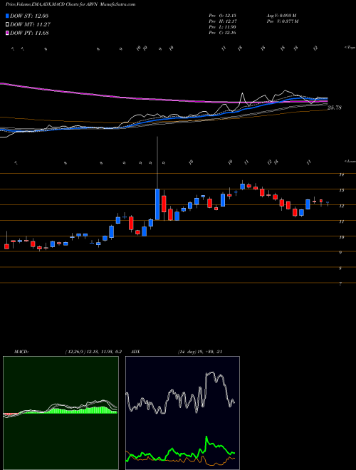Click the 12 price axis label
The width and height of the screenshot is (356, 470).
341,206
